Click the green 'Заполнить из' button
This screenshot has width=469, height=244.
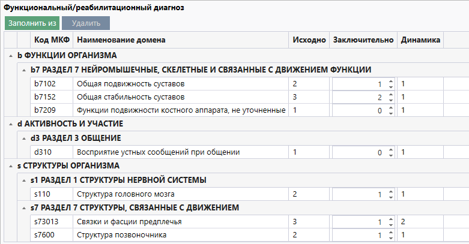click(32, 23)
